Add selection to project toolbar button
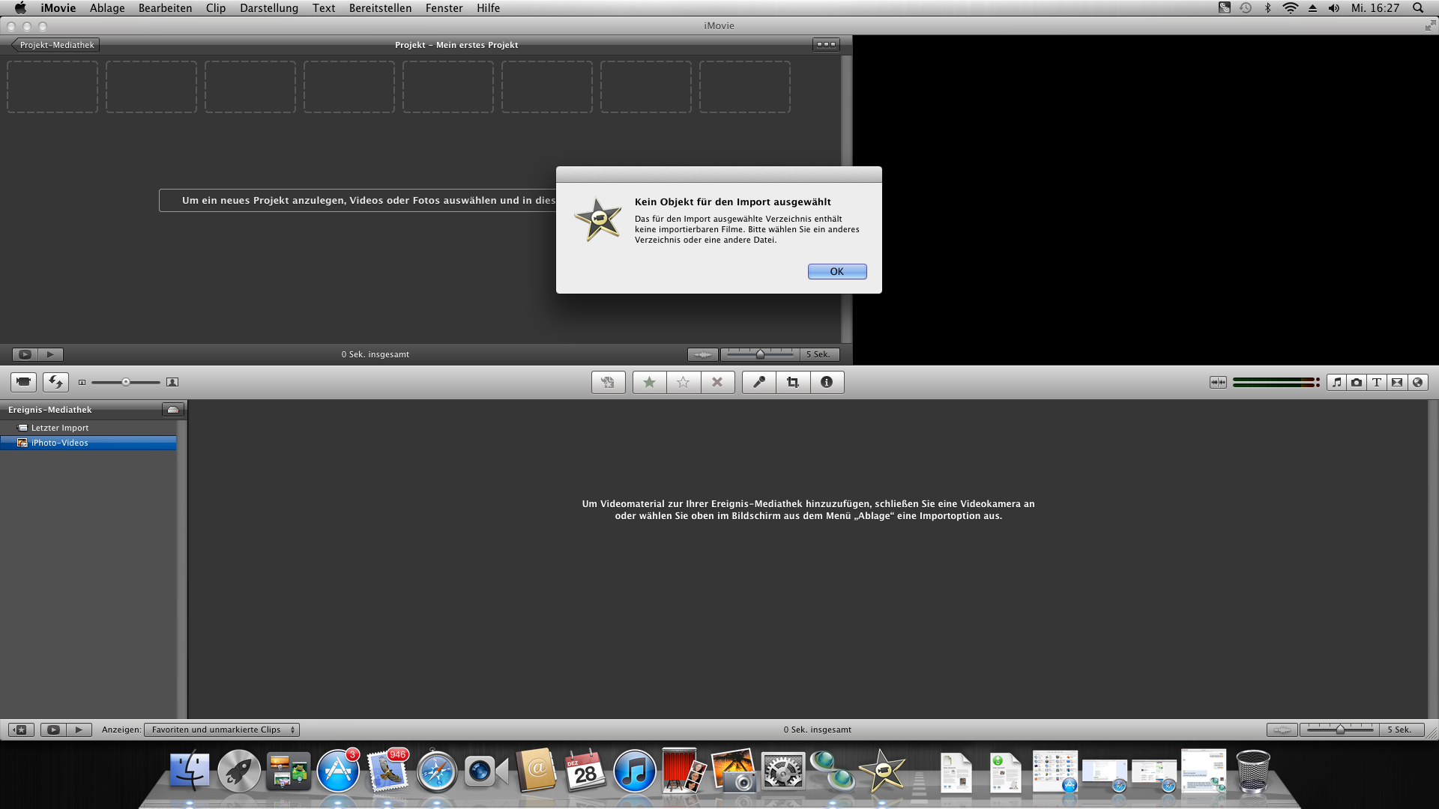 608,382
